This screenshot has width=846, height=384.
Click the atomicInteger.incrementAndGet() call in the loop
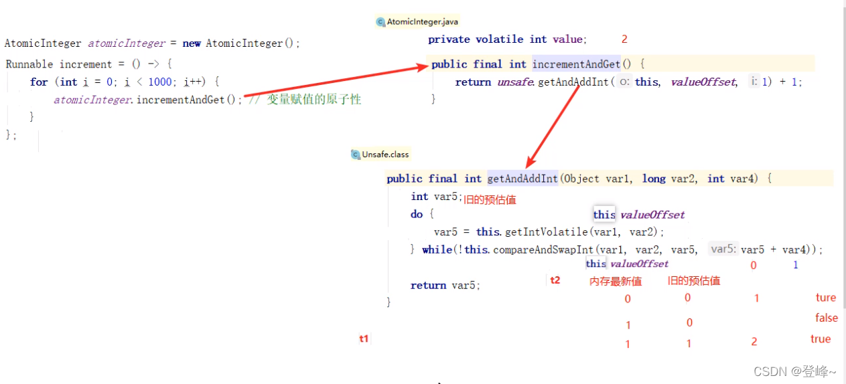tap(147, 100)
